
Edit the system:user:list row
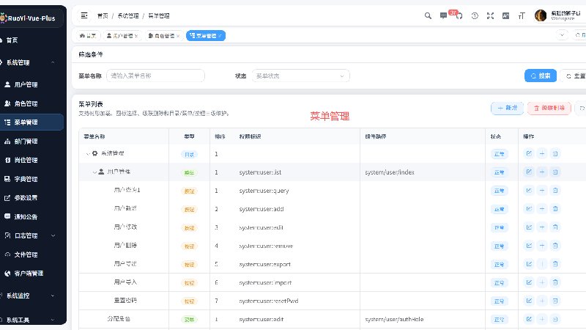(x=529, y=172)
